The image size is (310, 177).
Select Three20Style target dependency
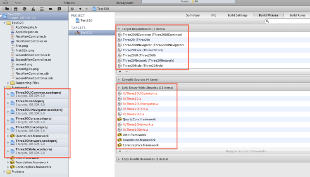(x=143, y=66)
